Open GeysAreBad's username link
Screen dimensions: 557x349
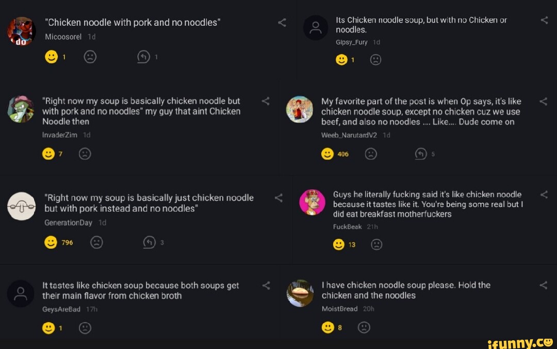pos(61,309)
